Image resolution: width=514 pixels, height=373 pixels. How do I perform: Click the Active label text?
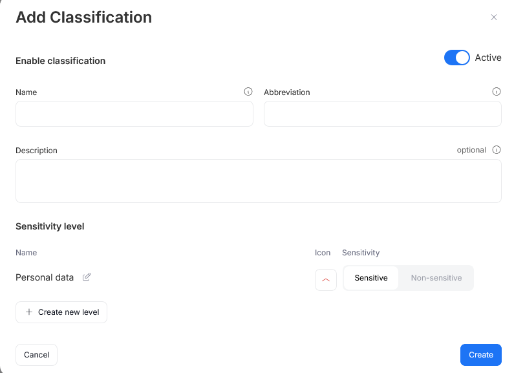click(488, 58)
